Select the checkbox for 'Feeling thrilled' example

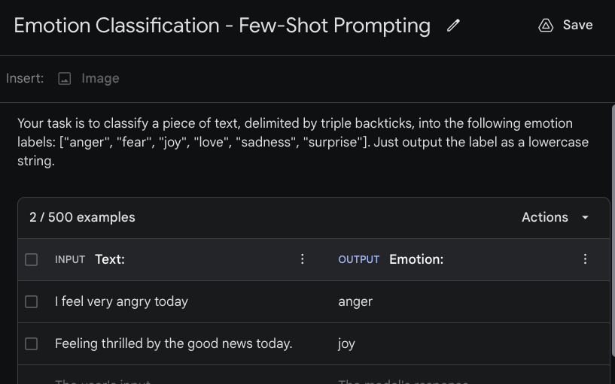[31, 343]
